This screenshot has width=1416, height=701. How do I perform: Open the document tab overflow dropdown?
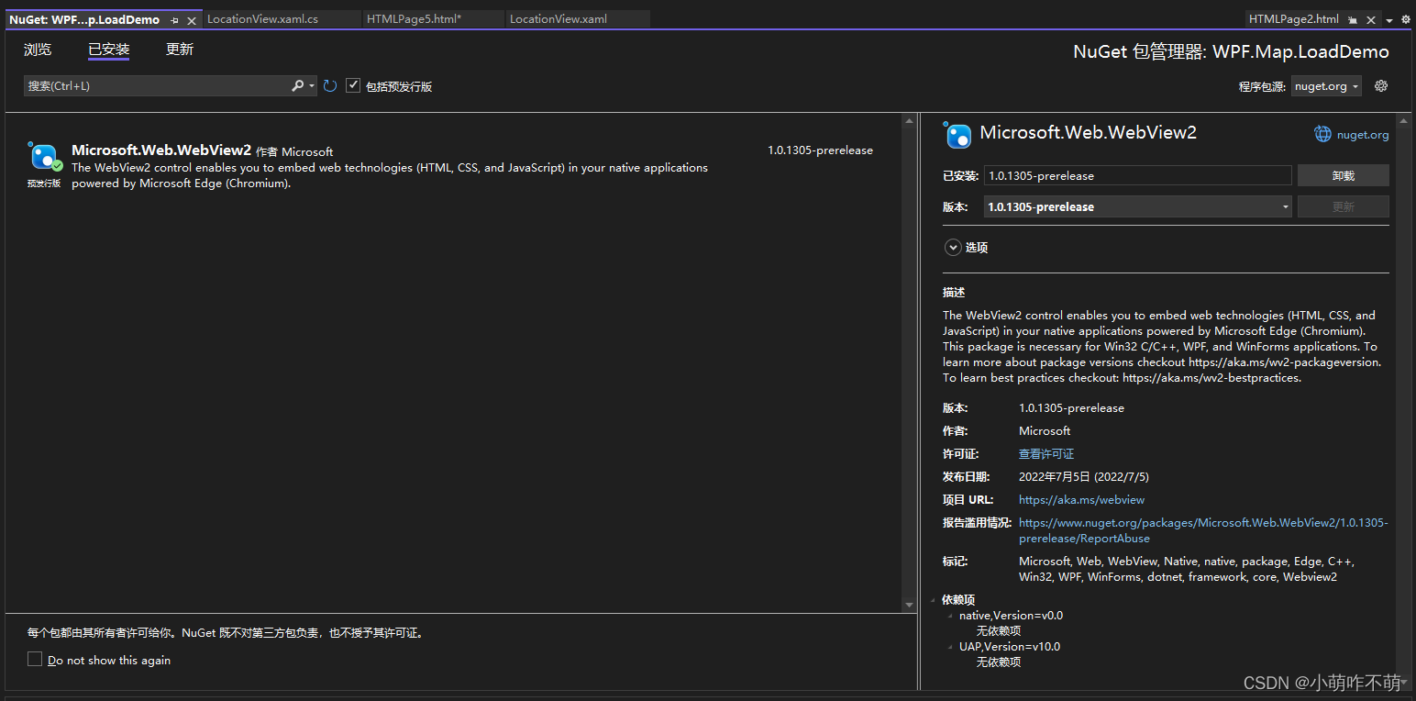pos(1389,19)
